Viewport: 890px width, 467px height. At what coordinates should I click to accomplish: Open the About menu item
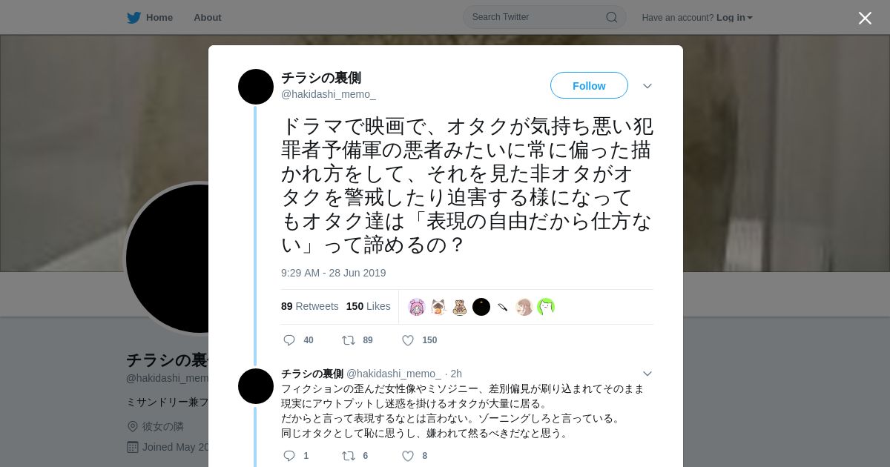(208, 18)
